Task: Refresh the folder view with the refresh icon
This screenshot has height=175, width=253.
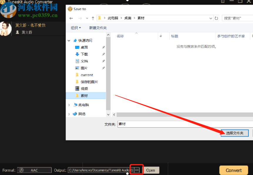Action: tap(217, 18)
